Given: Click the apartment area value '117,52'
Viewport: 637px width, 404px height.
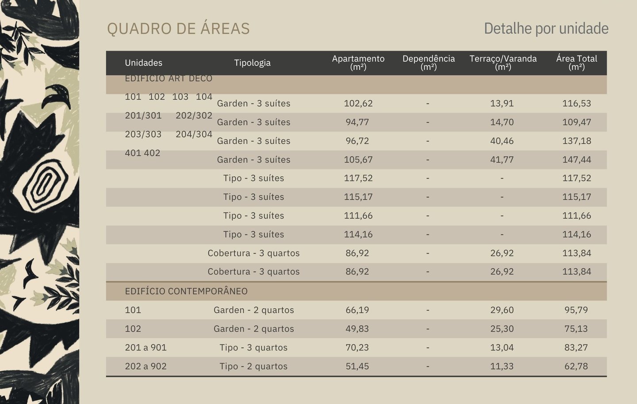Looking at the screenshot, I should pos(358,178).
